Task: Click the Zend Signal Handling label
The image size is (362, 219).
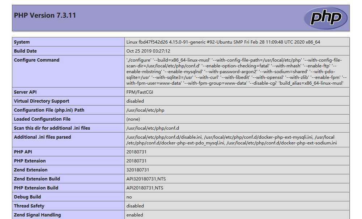Action: pos(37,215)
